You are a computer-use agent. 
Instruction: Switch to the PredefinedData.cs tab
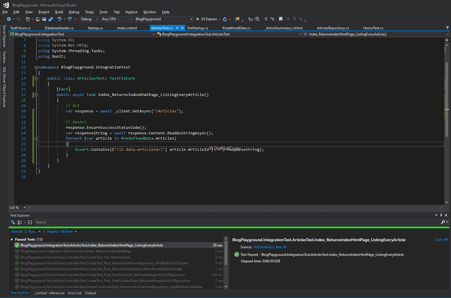point(236,28)
